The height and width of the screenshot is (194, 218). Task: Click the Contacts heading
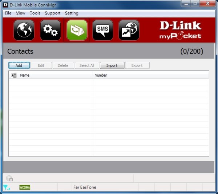(x=20, y=51)
